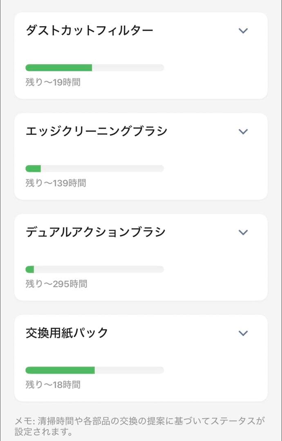The image size is (282, 441).
Task: Click the デュアルアクションブラシ progress bar
Action: click(94, 268)
